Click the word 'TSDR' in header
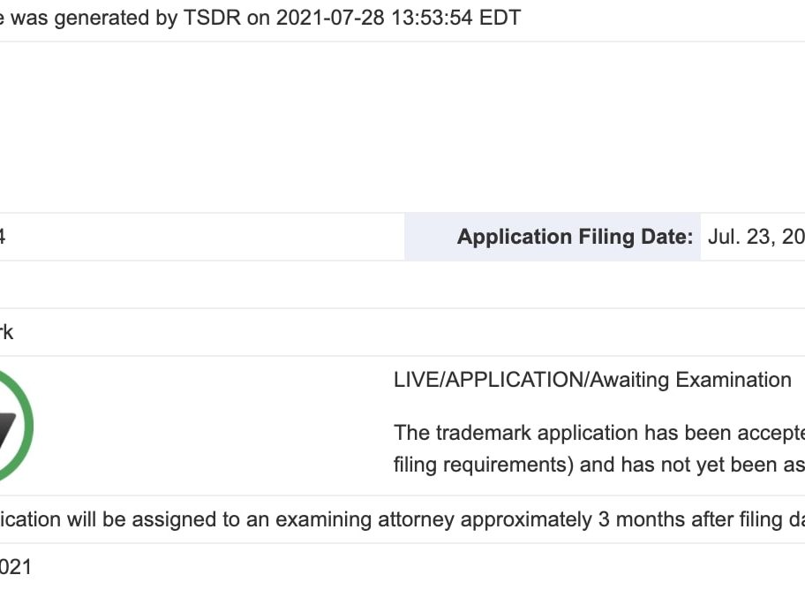 [212, 18]
